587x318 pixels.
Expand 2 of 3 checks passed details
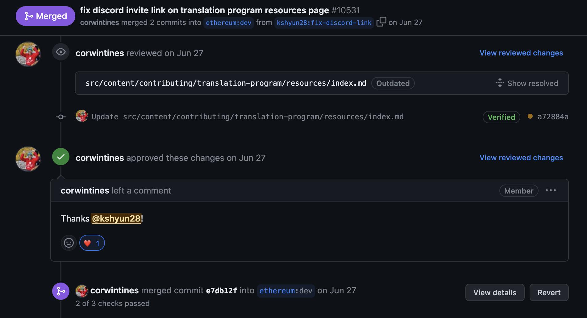[x=113, y=303]
